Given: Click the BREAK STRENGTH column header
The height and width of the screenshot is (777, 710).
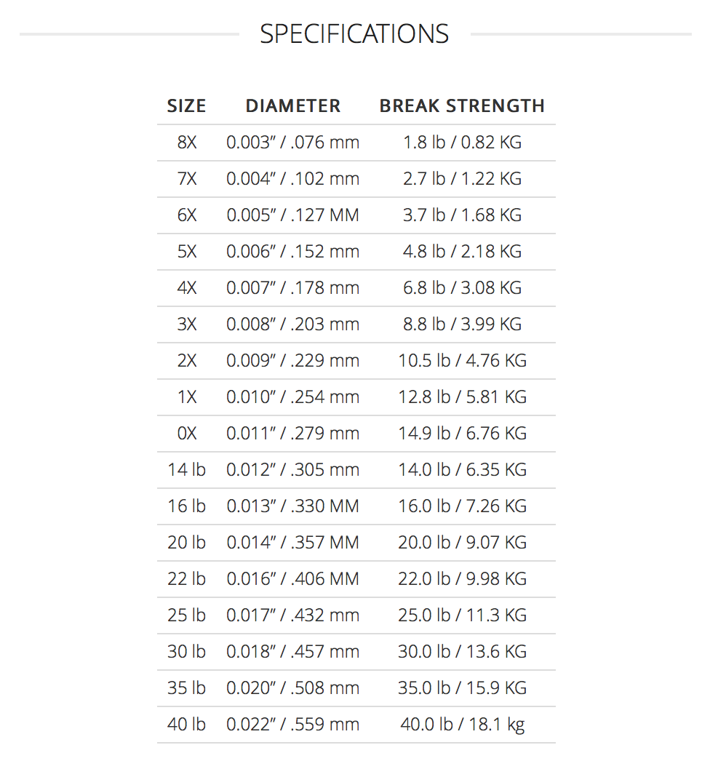Looking at the screenshot, I should [462, 106].
